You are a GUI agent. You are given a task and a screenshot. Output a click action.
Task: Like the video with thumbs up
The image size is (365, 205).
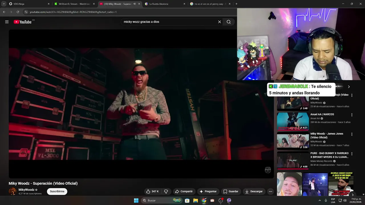tap(152, 191)
